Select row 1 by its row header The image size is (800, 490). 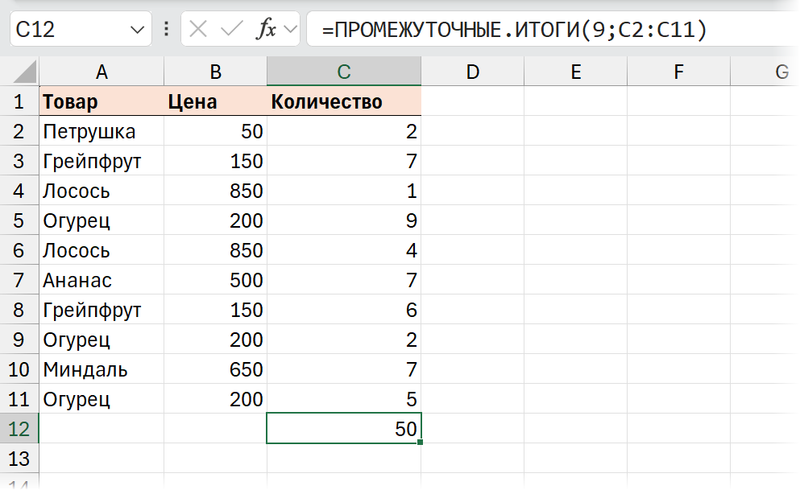[19, 102]
